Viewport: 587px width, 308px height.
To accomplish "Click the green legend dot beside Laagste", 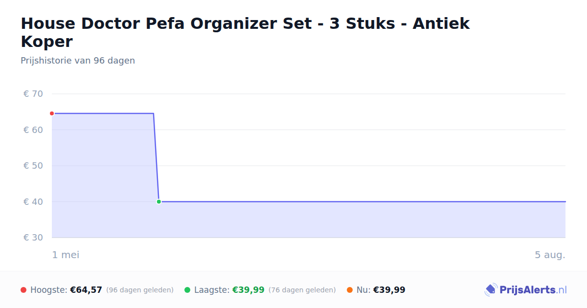I will (x=187, y=290).
